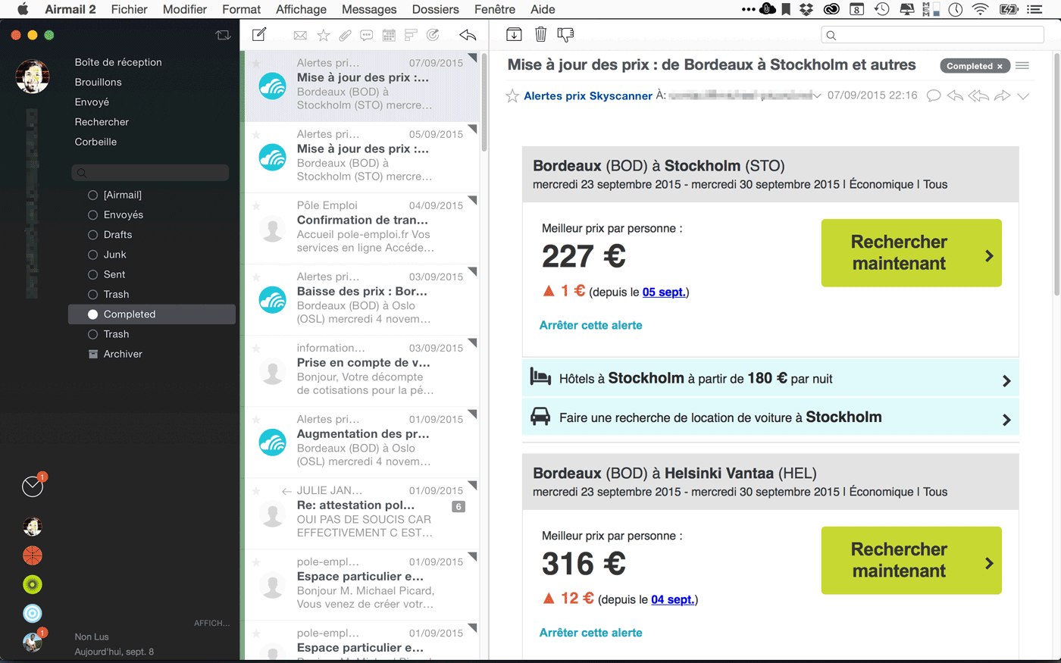Screen dimensions: 1061x663
Task: Open Pôle Emploi Confirmation message
Action: click(x=361, y=227)
